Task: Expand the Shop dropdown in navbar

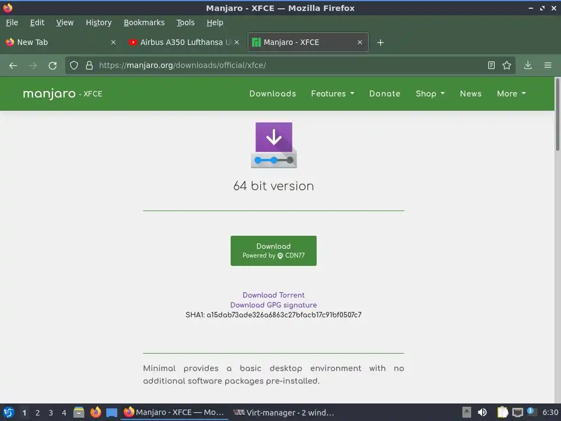Action: click(430, 93)
